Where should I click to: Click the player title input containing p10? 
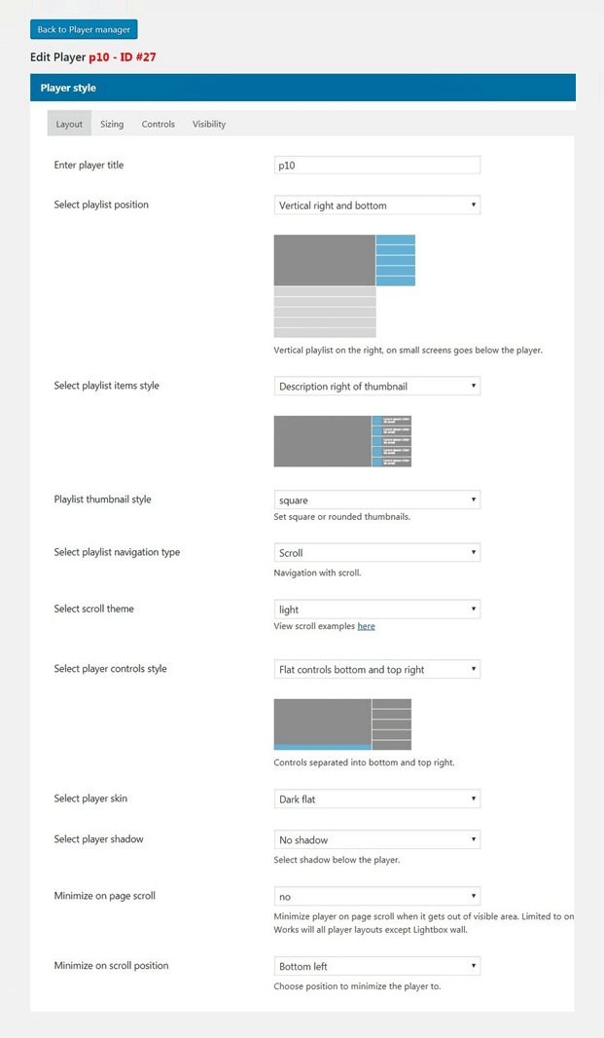[x=376, y=165]
